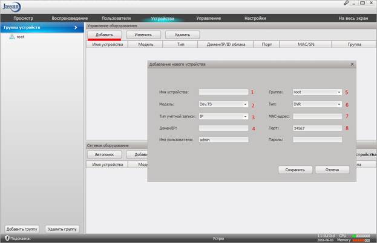Click the Модель column header in upper table
This screenshot has height=243, width=377.
[x=145, y=45]
